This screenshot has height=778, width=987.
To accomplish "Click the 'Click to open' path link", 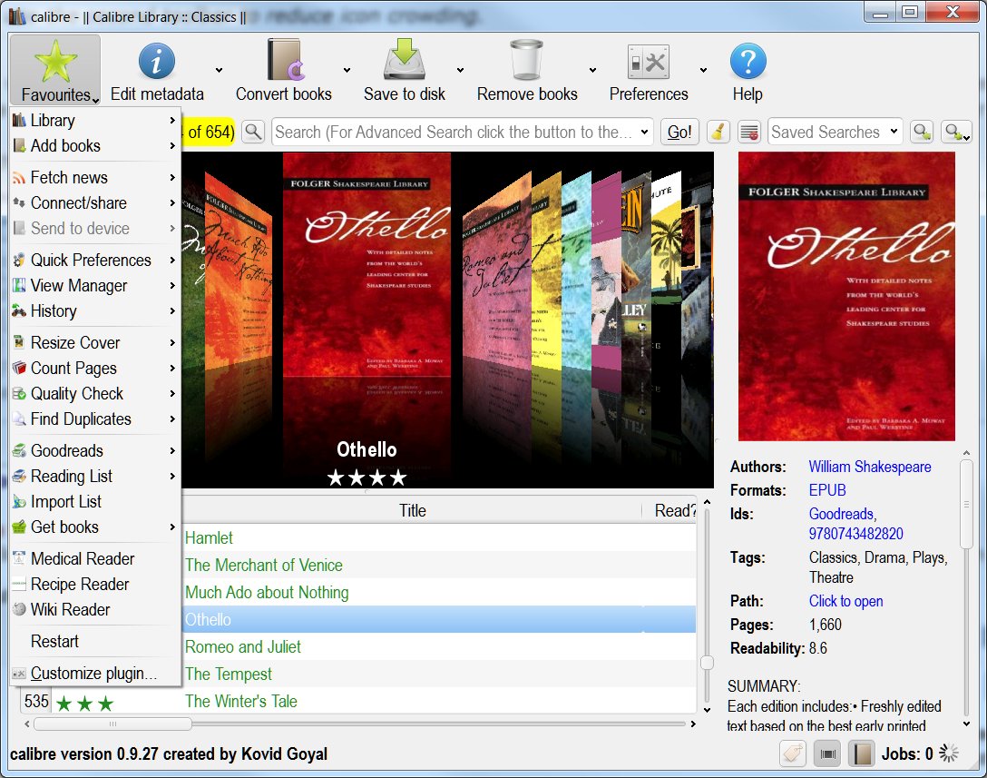I will tap(845, 601).
